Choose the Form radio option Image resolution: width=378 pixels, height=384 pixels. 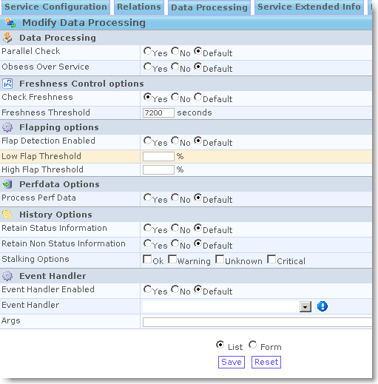253,345
